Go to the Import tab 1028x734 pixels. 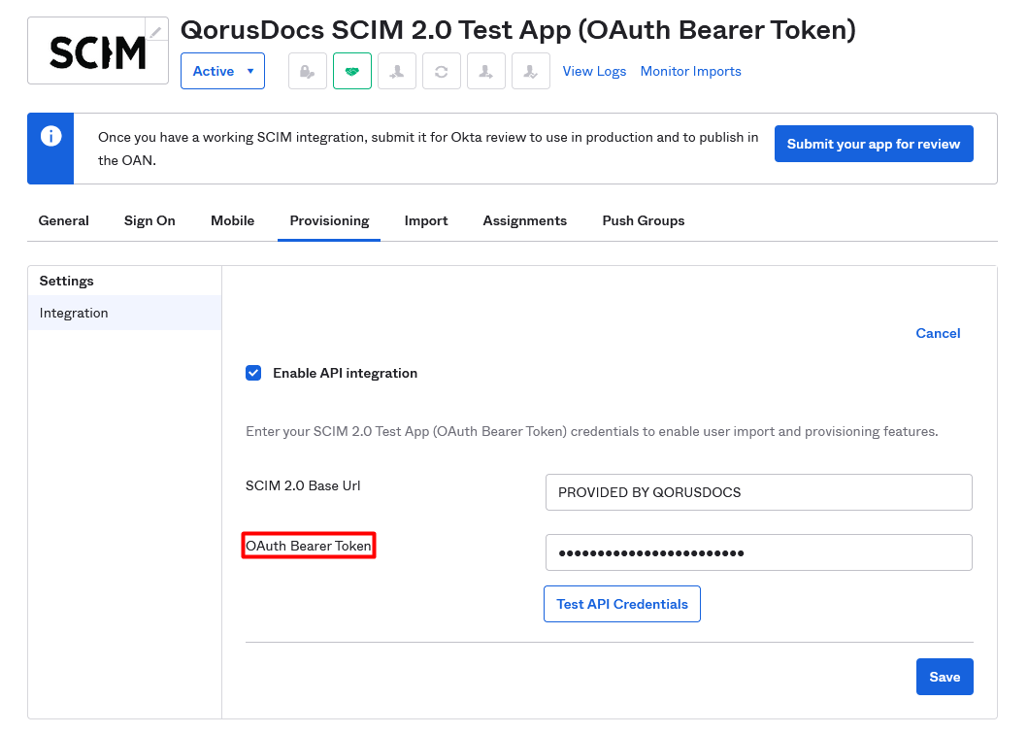tap(426, 220)
